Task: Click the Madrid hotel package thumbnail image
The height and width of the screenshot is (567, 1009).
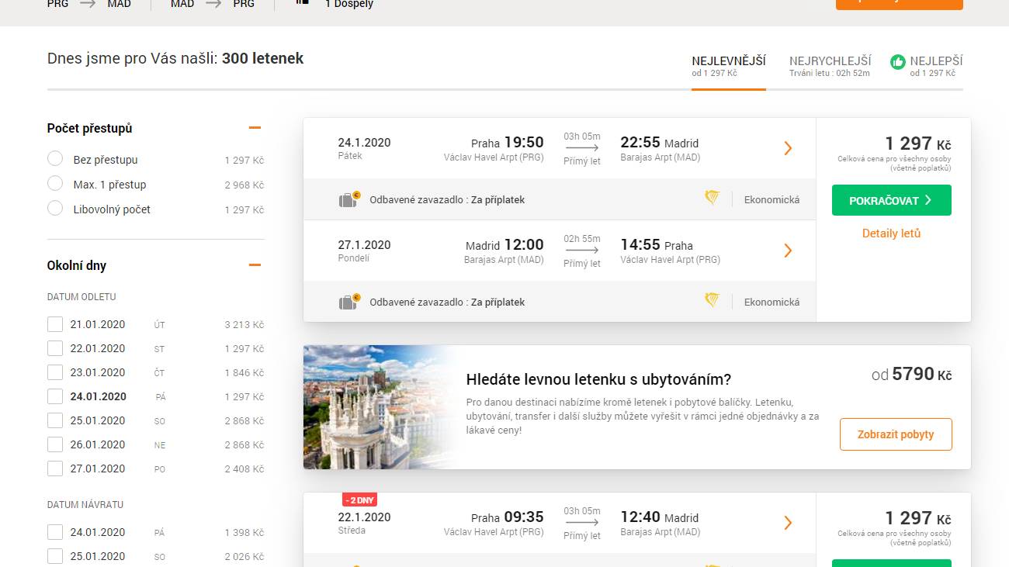Action: 376,407
